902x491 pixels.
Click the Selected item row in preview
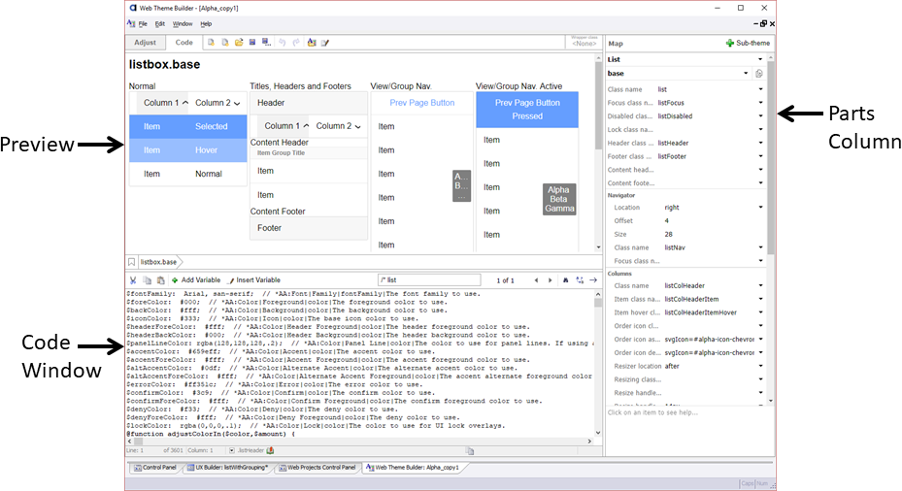[x=188, y=126]
